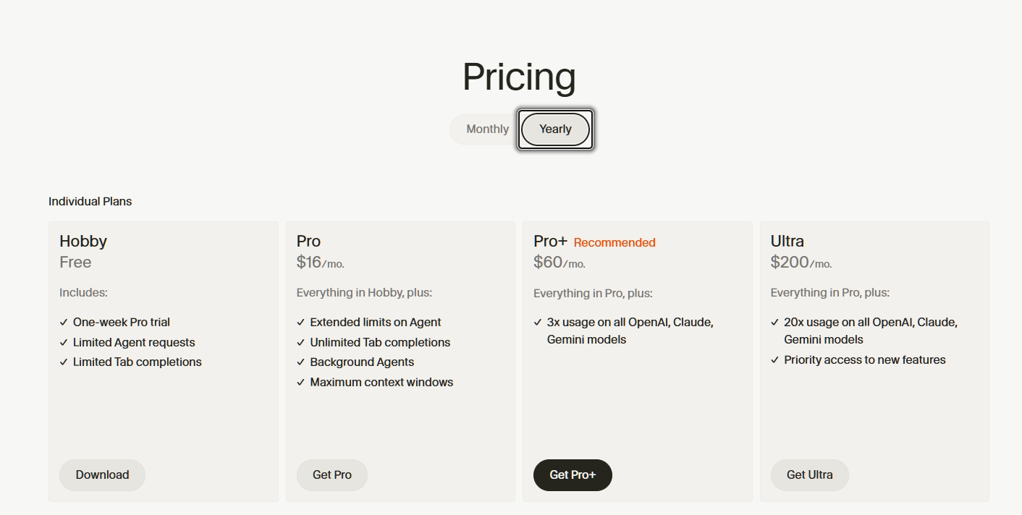Click the checkmark beside 3x usage feature
This screenshot has height=515, width=1022.
[537, 322]
